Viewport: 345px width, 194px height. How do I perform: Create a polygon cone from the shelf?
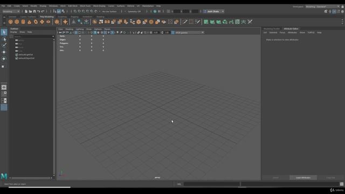30,22
